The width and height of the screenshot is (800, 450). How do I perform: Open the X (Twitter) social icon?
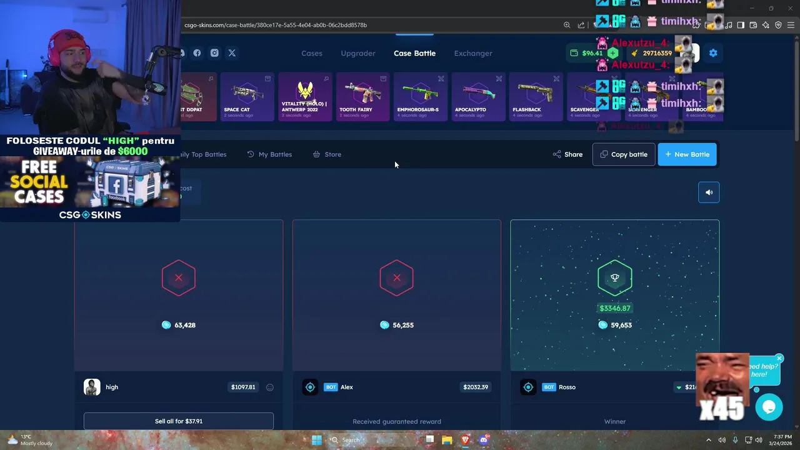pos(232,53)
